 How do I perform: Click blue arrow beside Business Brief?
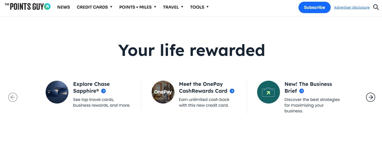click(x=302, y=91)
